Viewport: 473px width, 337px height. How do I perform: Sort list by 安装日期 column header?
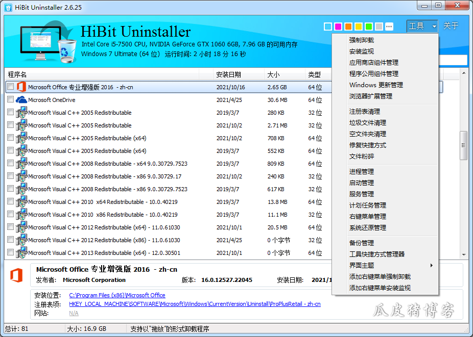tap(239, 74)
